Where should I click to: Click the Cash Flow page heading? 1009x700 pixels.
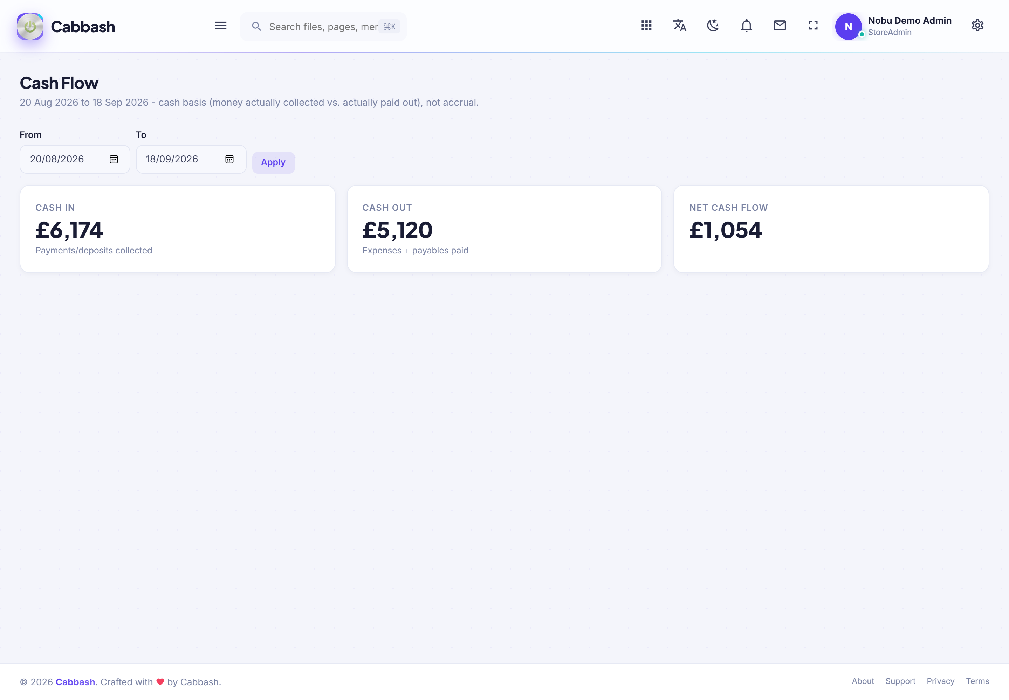coord(59,83)
